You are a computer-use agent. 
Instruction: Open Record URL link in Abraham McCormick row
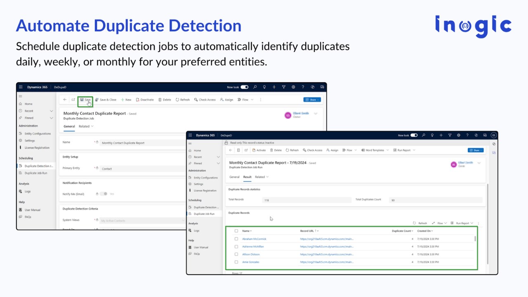327,239
